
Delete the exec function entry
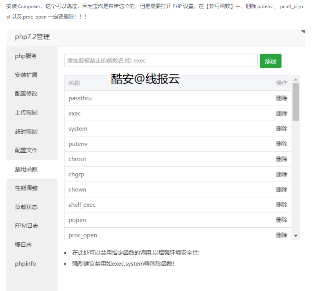click(x=281, y=113)
